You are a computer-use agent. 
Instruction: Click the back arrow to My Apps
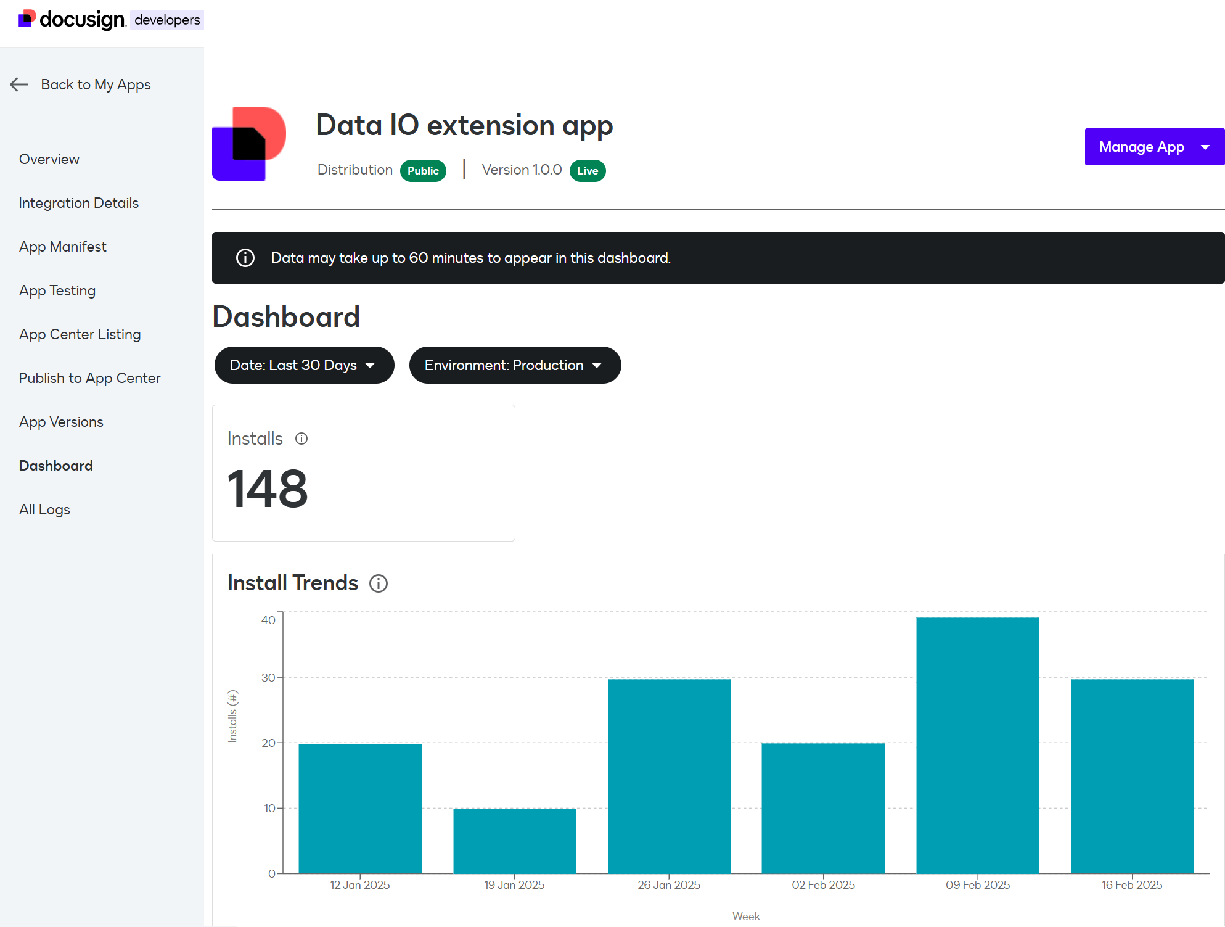tap(19, 84)
